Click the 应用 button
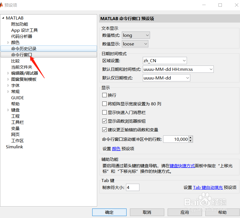Screen dimensions: 240x218 tap(185, 212)
